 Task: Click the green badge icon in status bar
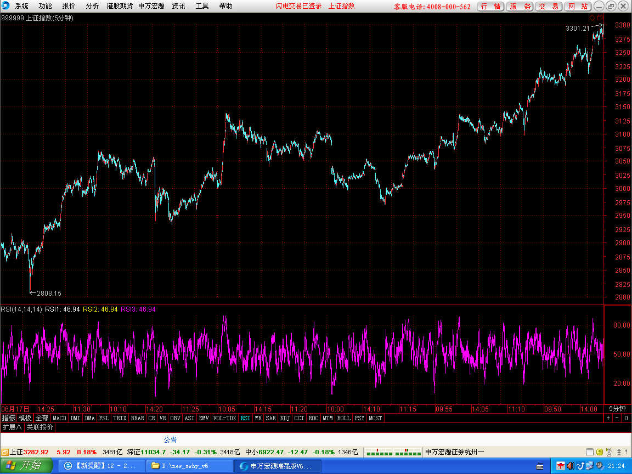click(x=599, y=452)
